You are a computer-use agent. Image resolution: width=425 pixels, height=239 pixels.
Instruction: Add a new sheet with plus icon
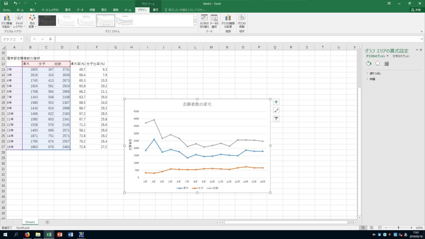pyautogui.click(x=47, y=222)
